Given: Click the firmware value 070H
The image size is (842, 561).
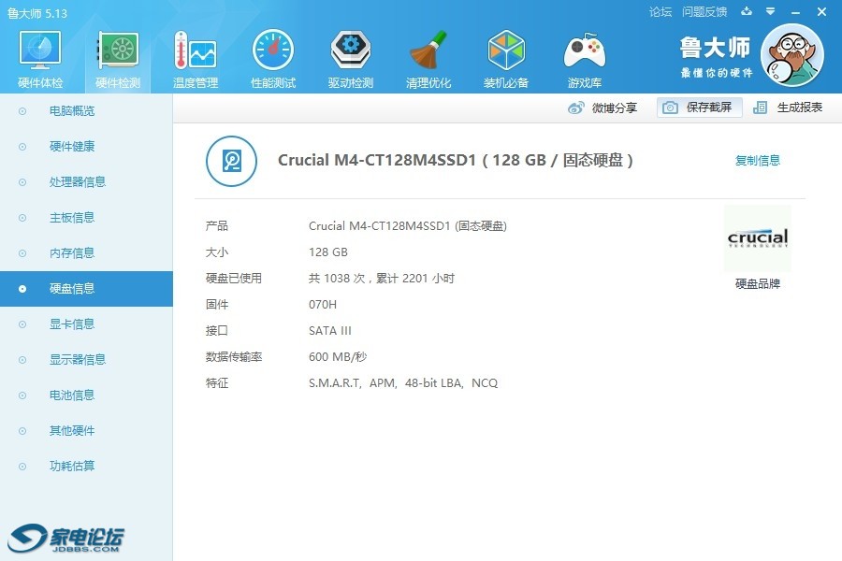Looking at the screenshot, I should tap(323, 305).
